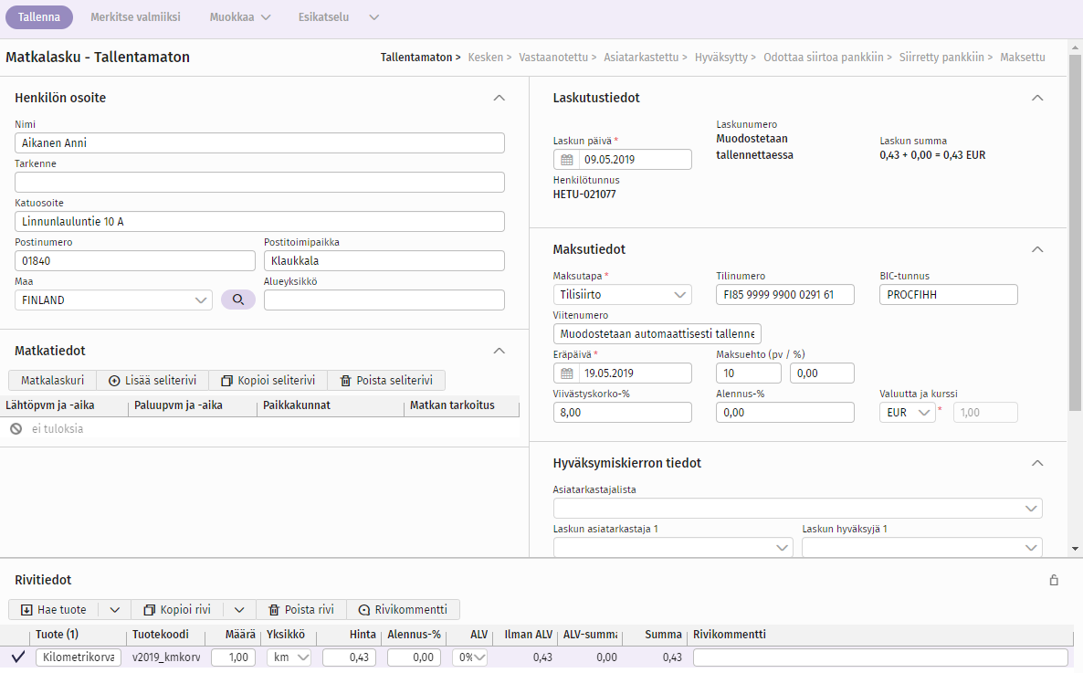Click the Lisää seliterivi button

(152, 380)
